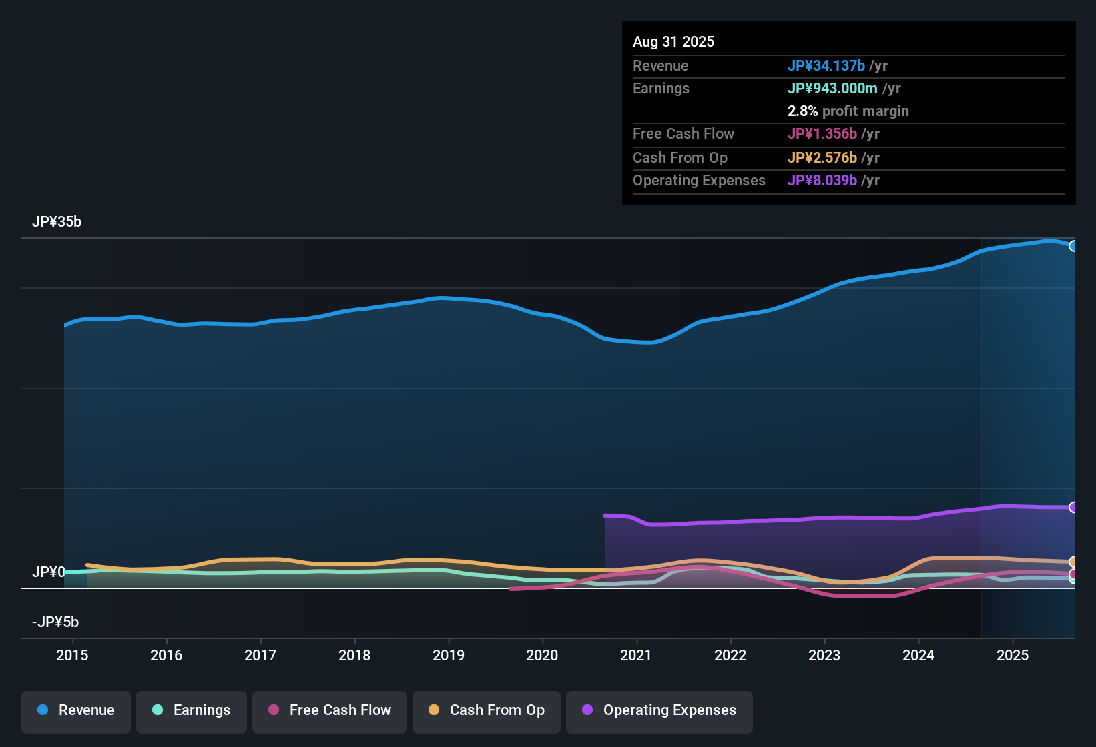Click the pink Free Cash Flow legend dot
This screenshot has width=1096, height=747.
pos(273,710)
